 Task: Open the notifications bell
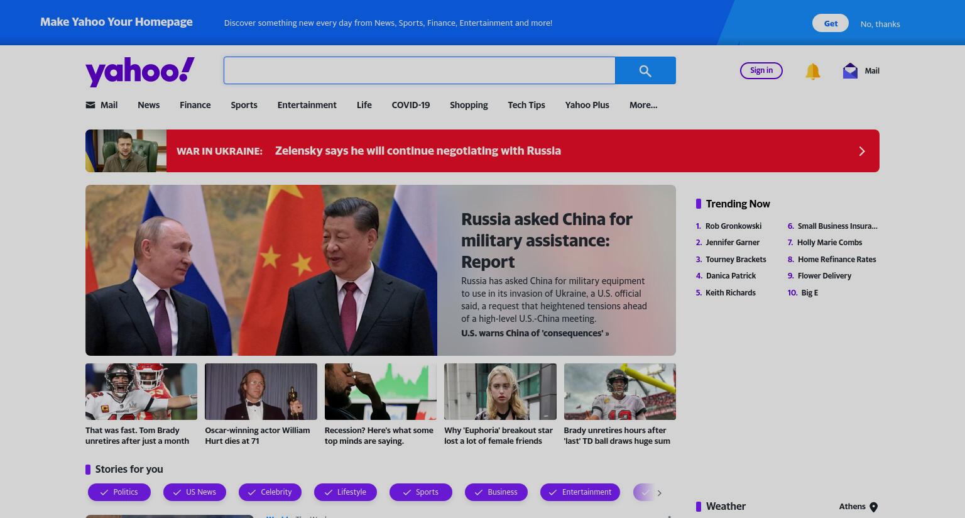(x=812, y=71)
